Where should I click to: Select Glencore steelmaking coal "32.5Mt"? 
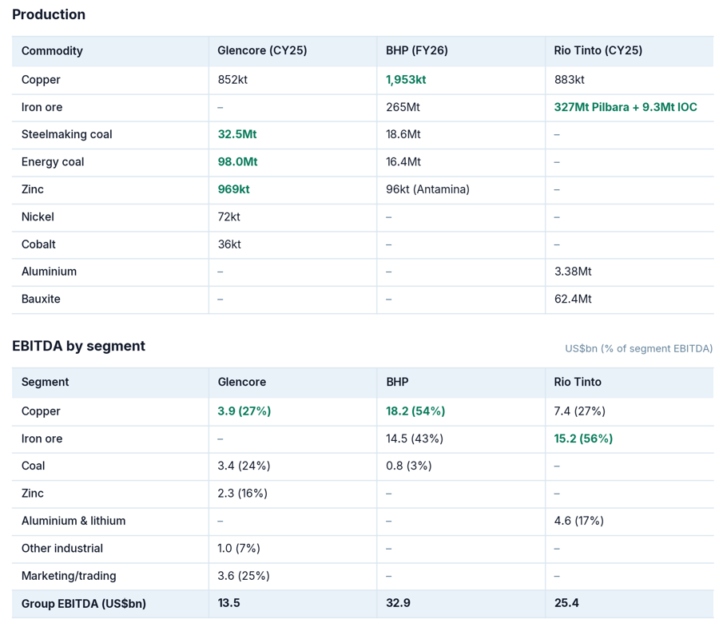click(x=237, y=134)
